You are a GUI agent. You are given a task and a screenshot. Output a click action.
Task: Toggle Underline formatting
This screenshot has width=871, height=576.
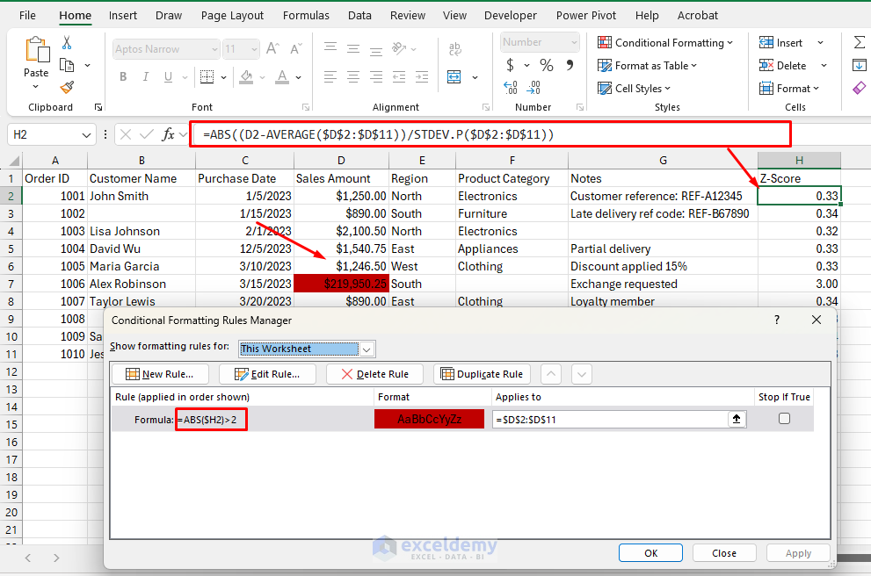point(168,76)
